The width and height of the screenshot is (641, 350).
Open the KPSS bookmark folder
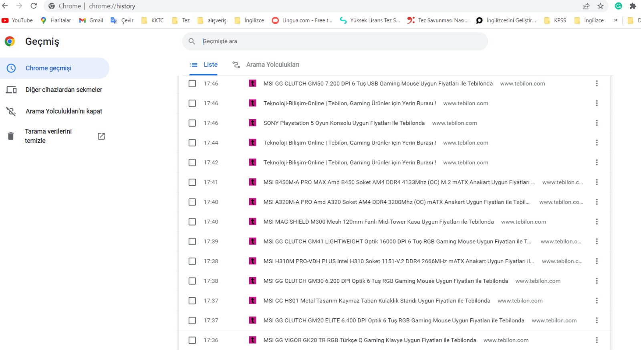[x=555, y=20]
